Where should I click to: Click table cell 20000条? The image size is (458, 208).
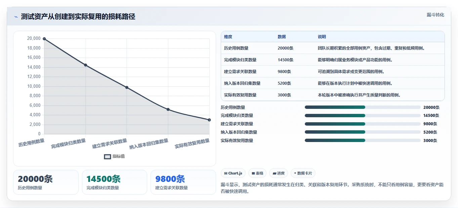pos(285,48)
